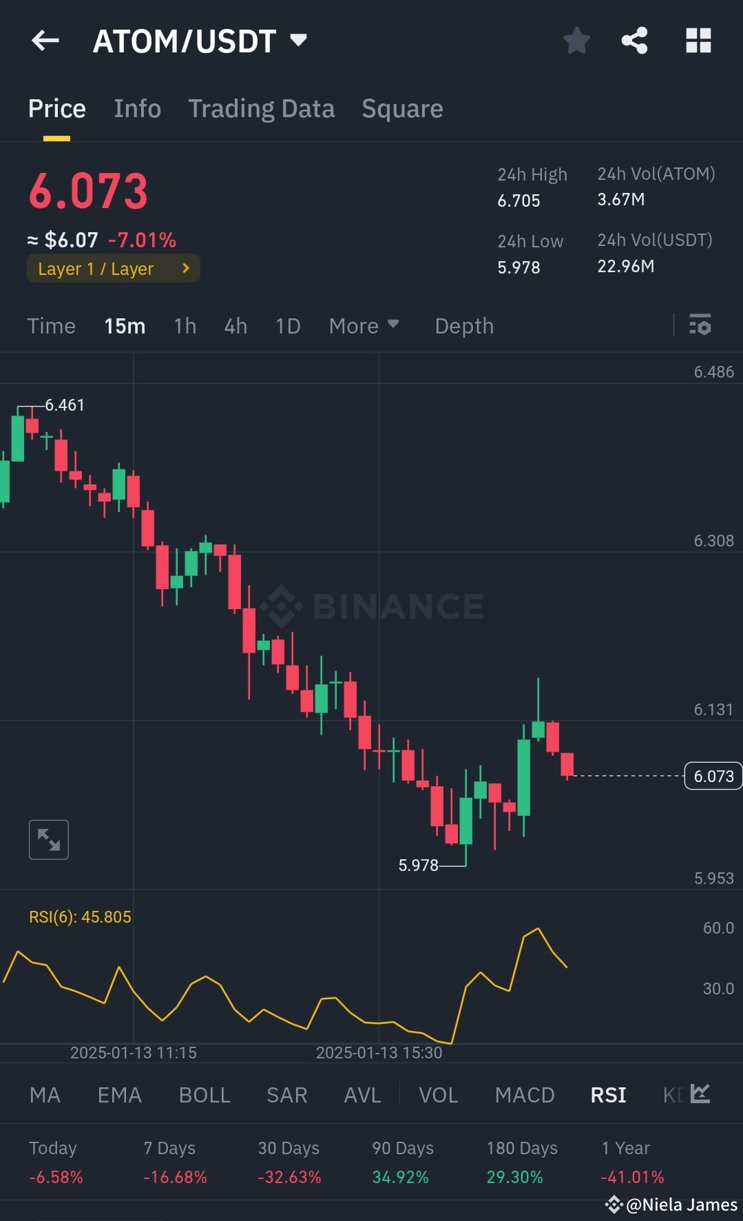
Task: Enable the AVL indicator
Action: [x=362, y=1095]
